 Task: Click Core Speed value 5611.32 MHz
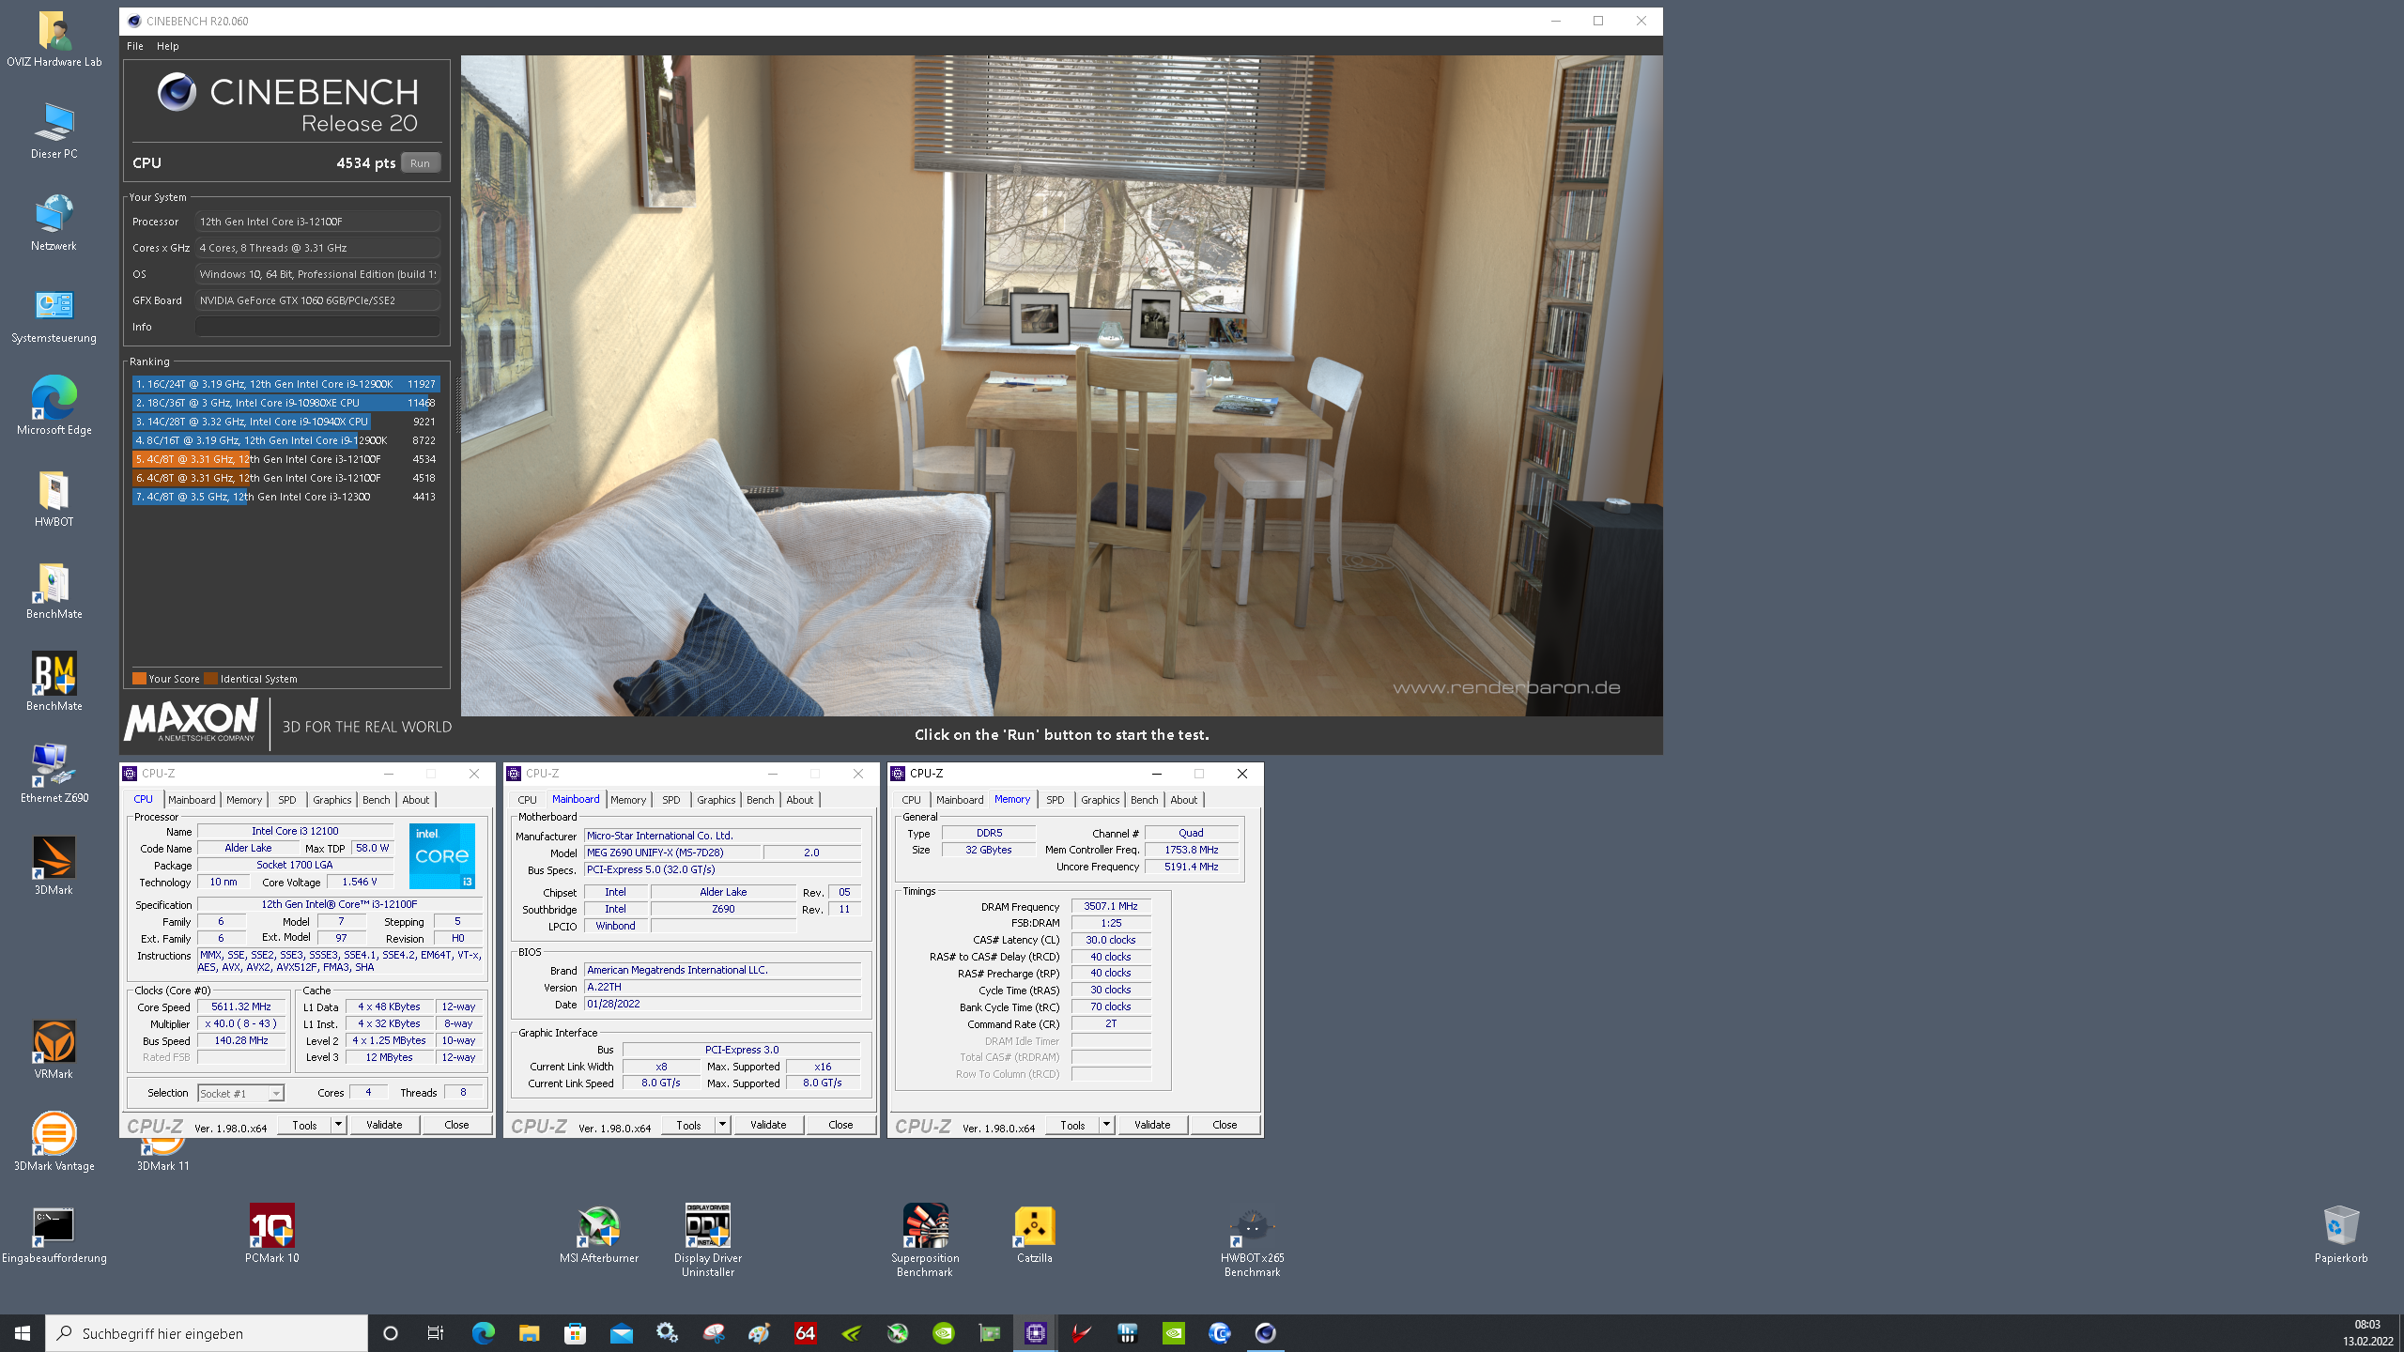(241, 1006)
